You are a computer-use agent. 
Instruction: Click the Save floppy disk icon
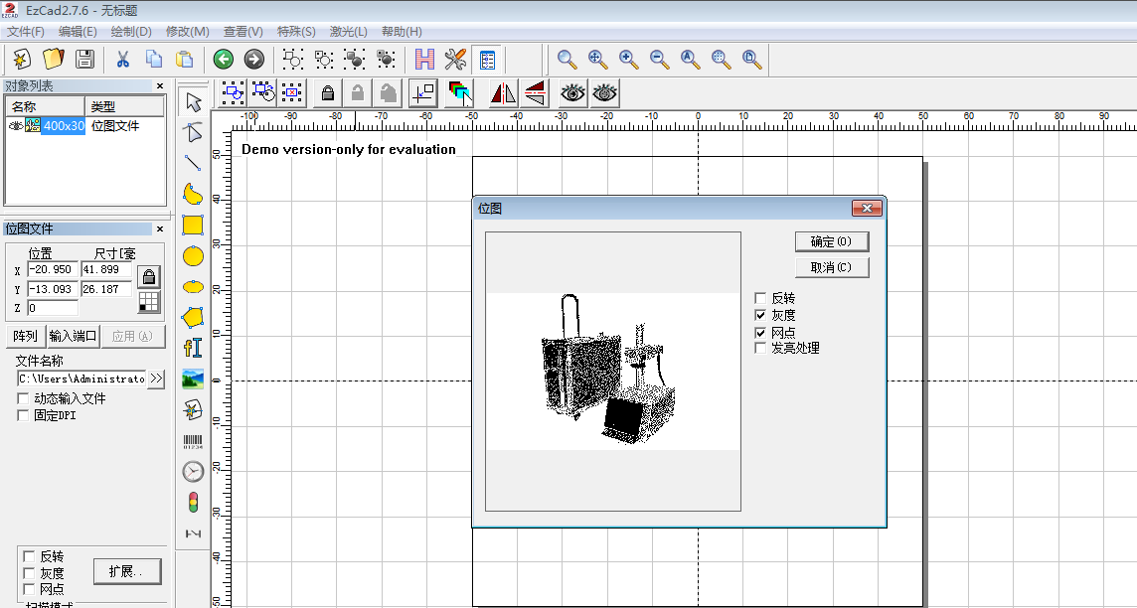click(85, 59)
